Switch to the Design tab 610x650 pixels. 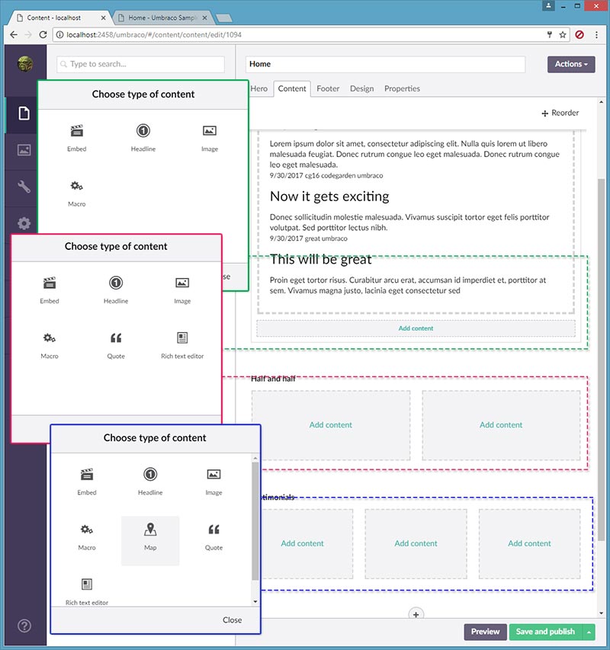click(361, 88)
